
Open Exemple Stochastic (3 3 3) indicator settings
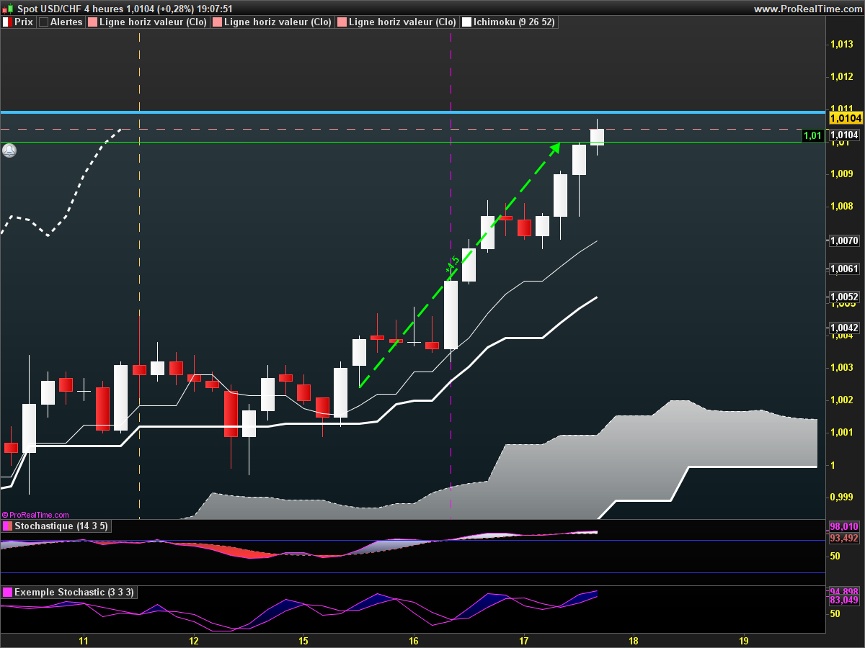click(74, 592)
